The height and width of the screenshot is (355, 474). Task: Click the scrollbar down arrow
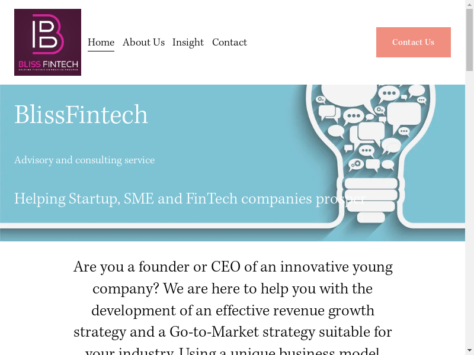(469, 350)
